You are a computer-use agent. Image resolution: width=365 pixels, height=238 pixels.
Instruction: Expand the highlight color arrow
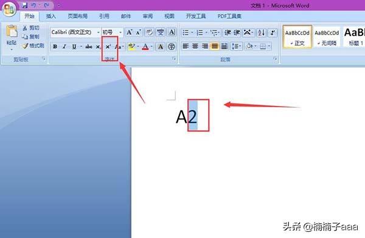138,47
